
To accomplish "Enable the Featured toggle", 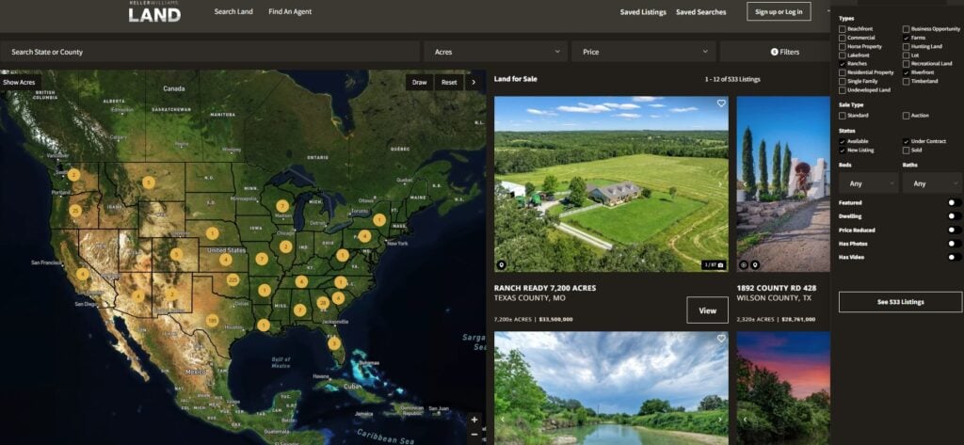I will [955, 203].
